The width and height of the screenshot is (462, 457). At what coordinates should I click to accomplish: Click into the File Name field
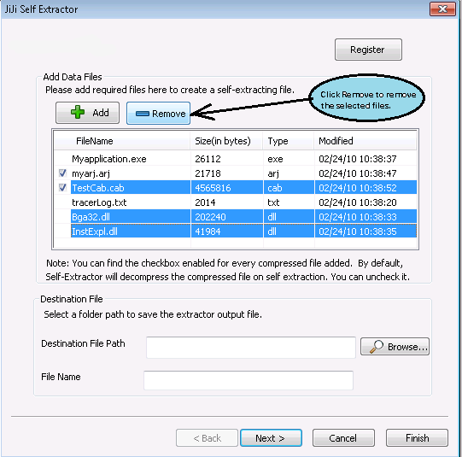click(249, 380)
